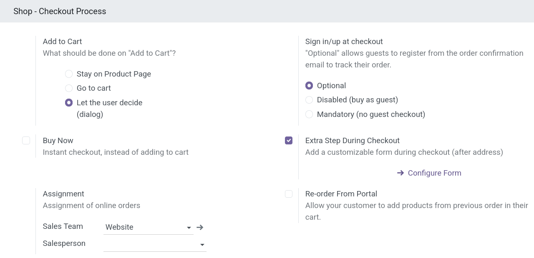Image resolution: width=534 pixels, height=258 pixels.
Task: Click the arrow icon before Configure Form
Action: pyautogui.click(x=400, y=173)
